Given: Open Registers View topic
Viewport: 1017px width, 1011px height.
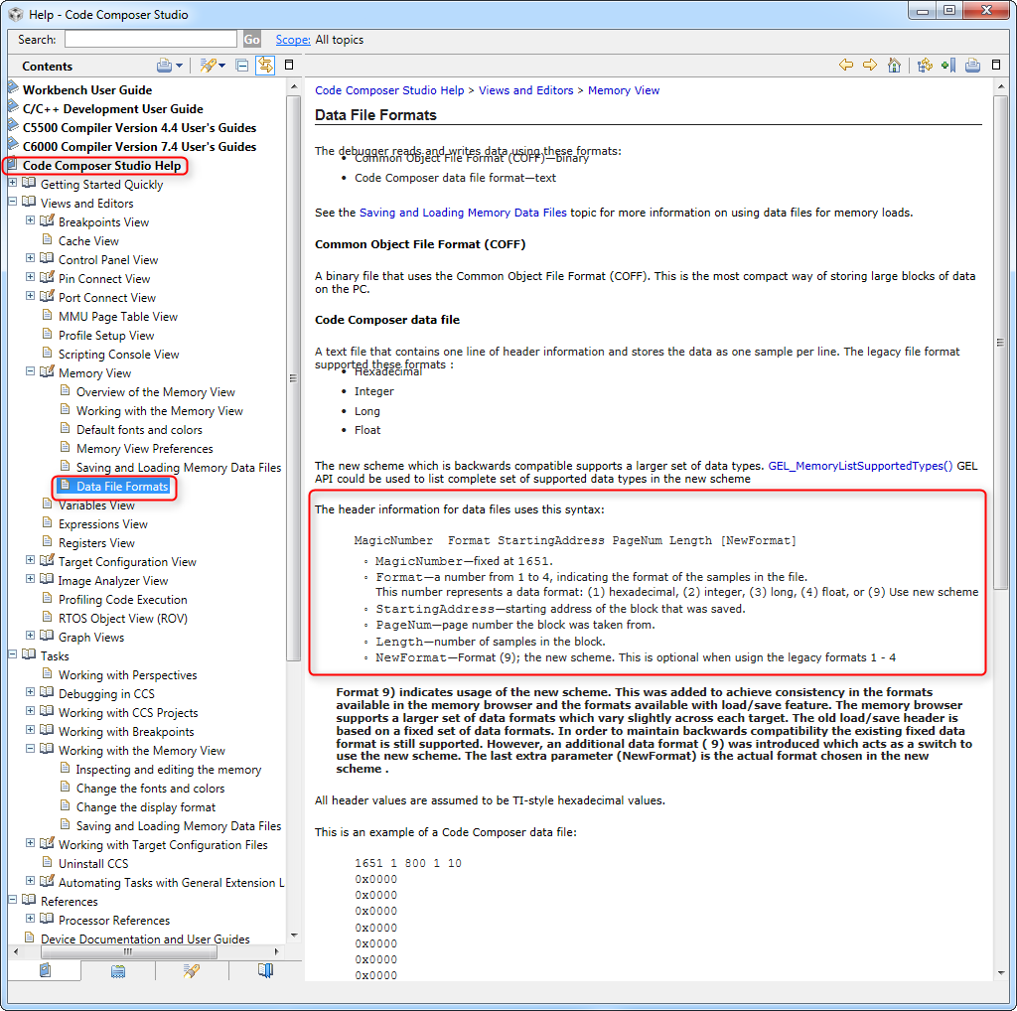Looking at the screenshot, I should pos(96,543).
